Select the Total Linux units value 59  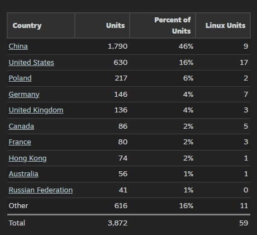pyautogui.click(x=244, y=223)
